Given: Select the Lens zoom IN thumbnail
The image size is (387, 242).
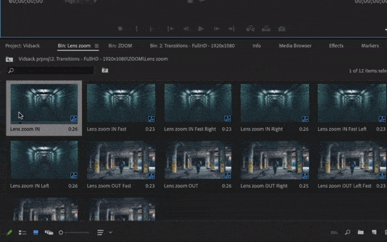Looking at the screenshot, I should tap(44, 103).
